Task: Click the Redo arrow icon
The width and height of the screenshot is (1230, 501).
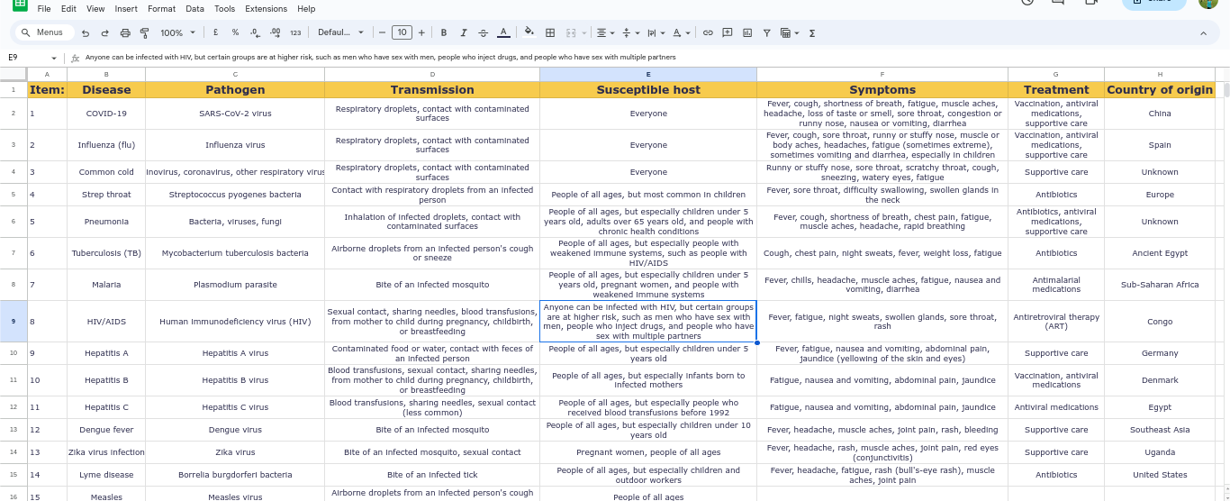Action: (x=104, y=32)
